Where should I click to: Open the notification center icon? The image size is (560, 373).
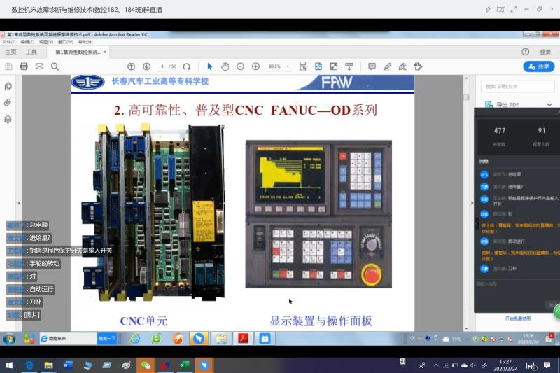click(547, 365)
